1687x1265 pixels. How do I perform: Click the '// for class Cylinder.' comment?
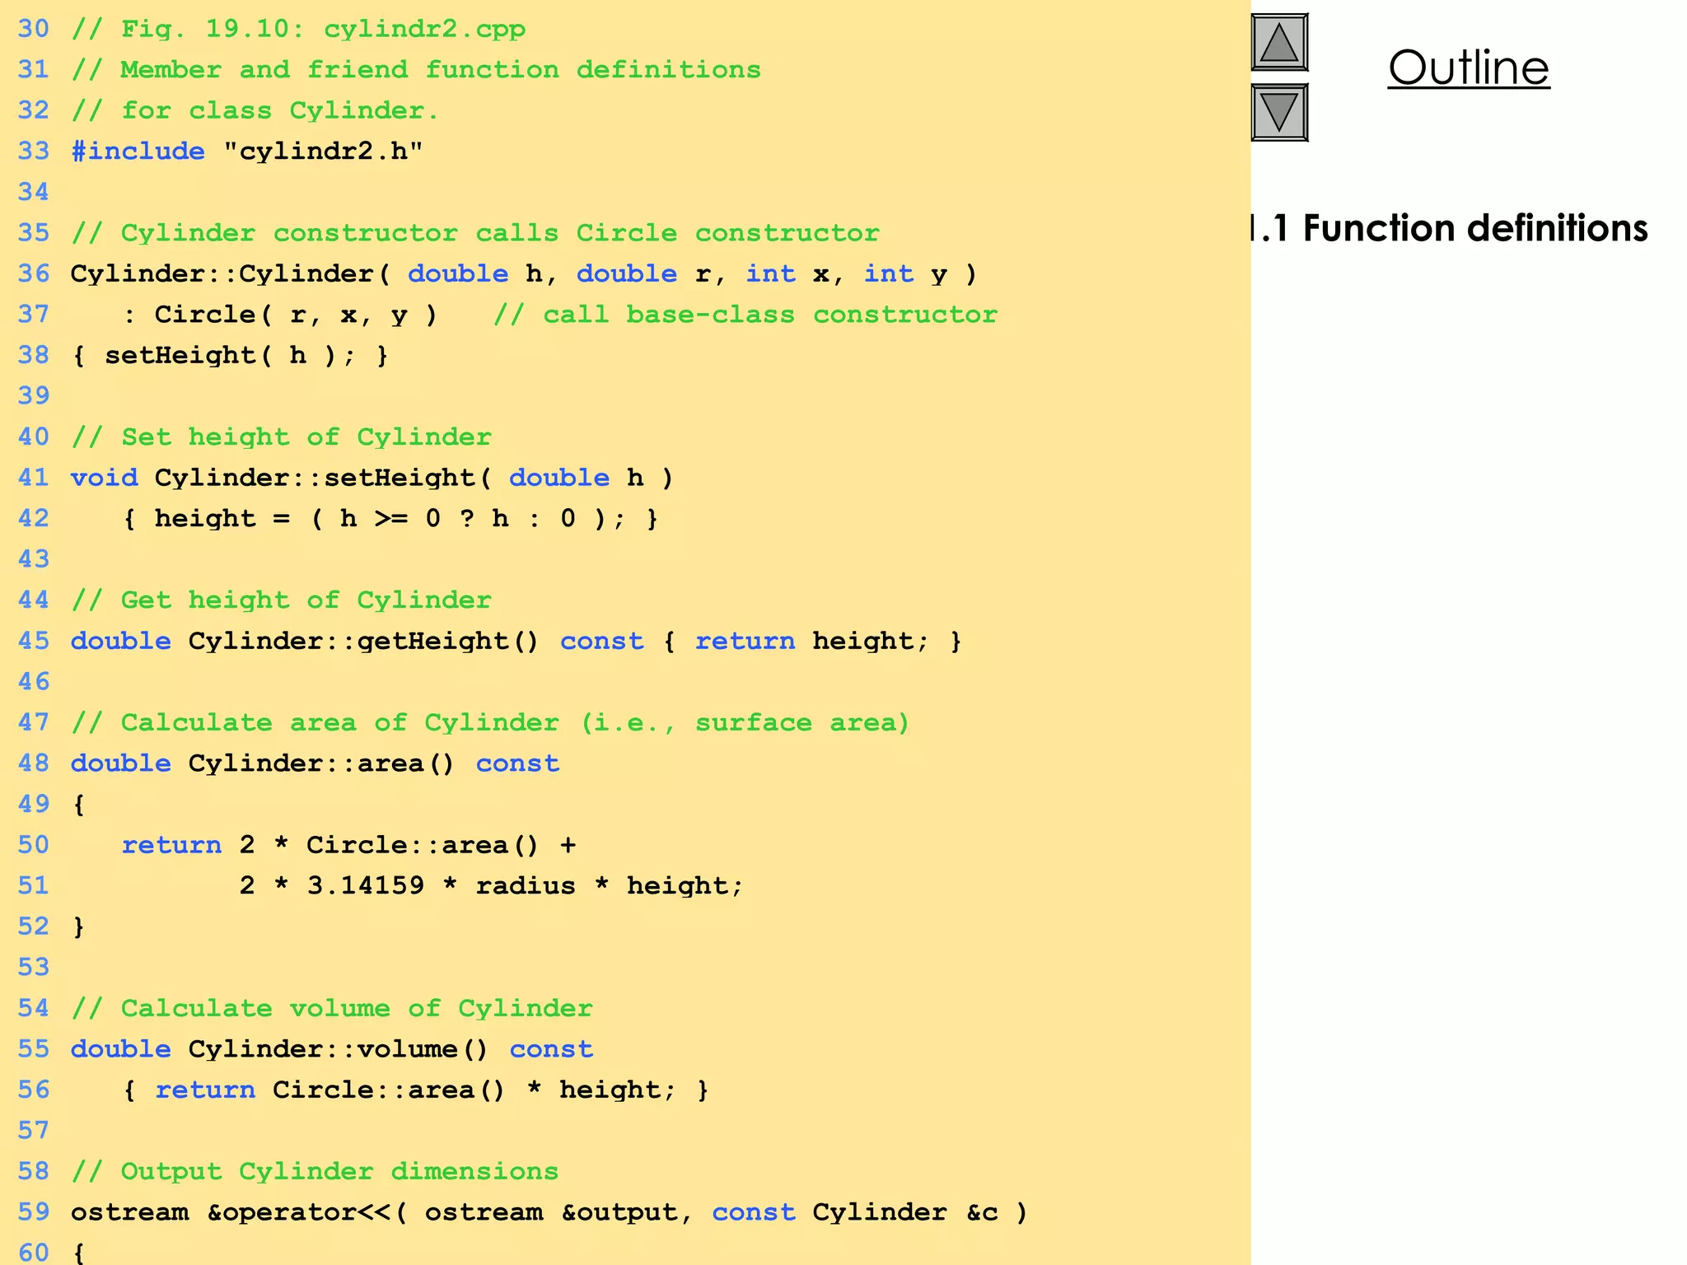pos(255,111)
